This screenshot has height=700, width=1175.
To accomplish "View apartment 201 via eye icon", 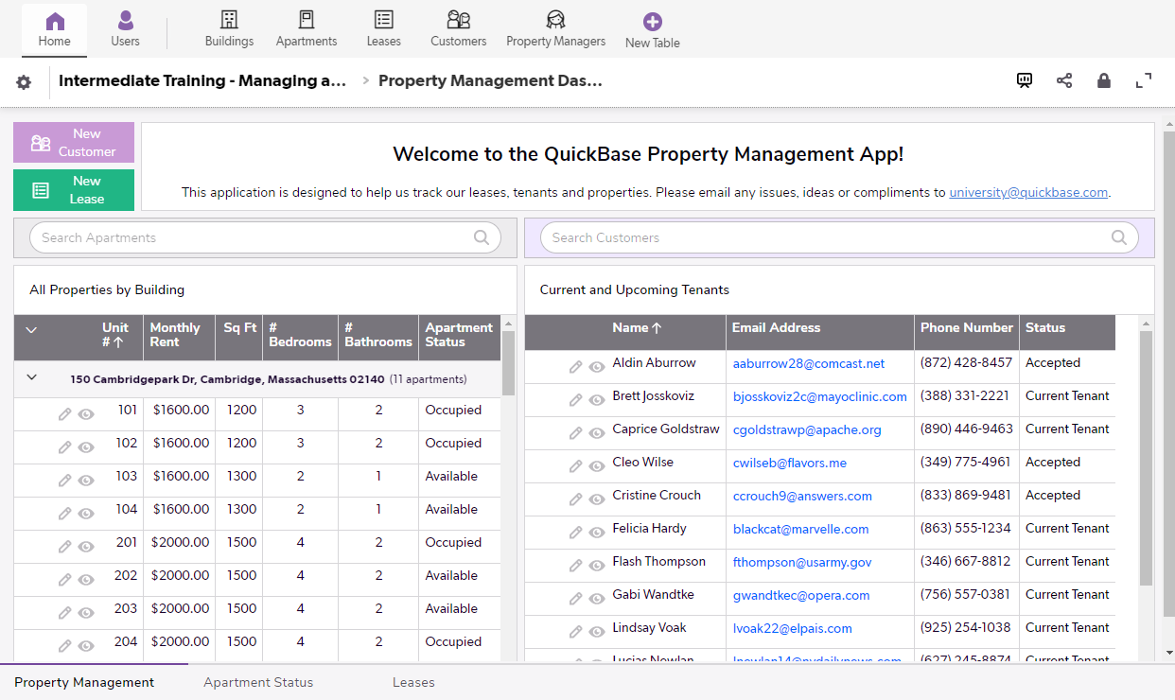I will coord(86,547).
